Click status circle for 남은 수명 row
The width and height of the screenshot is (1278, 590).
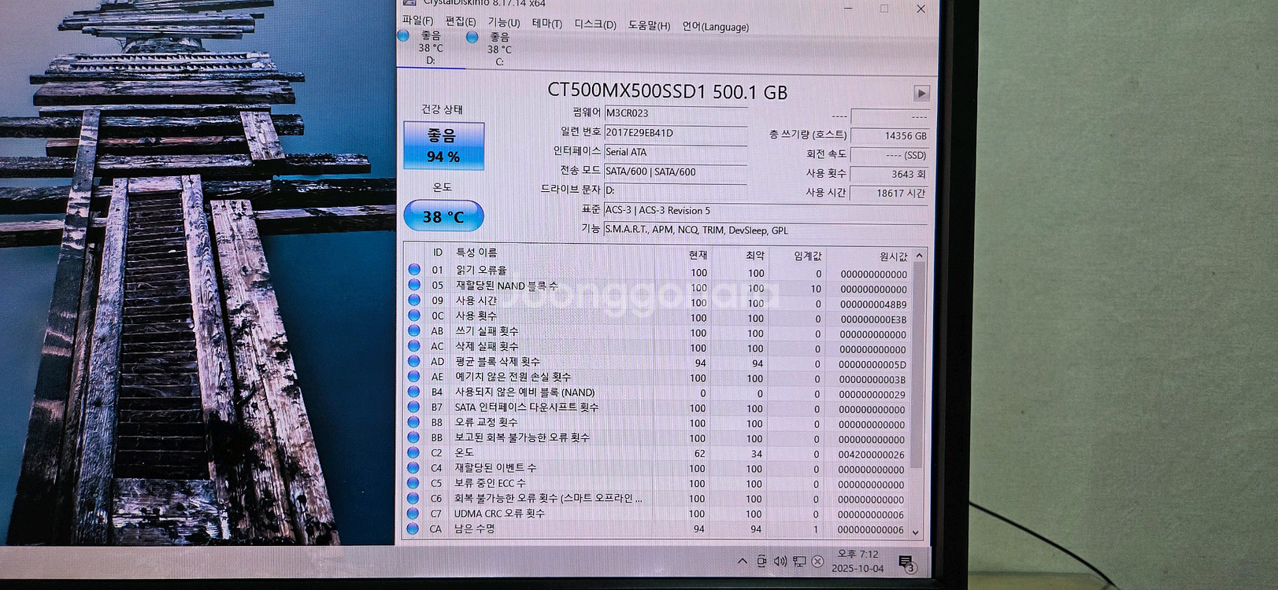pyautogui.click(x=413, y=529)
